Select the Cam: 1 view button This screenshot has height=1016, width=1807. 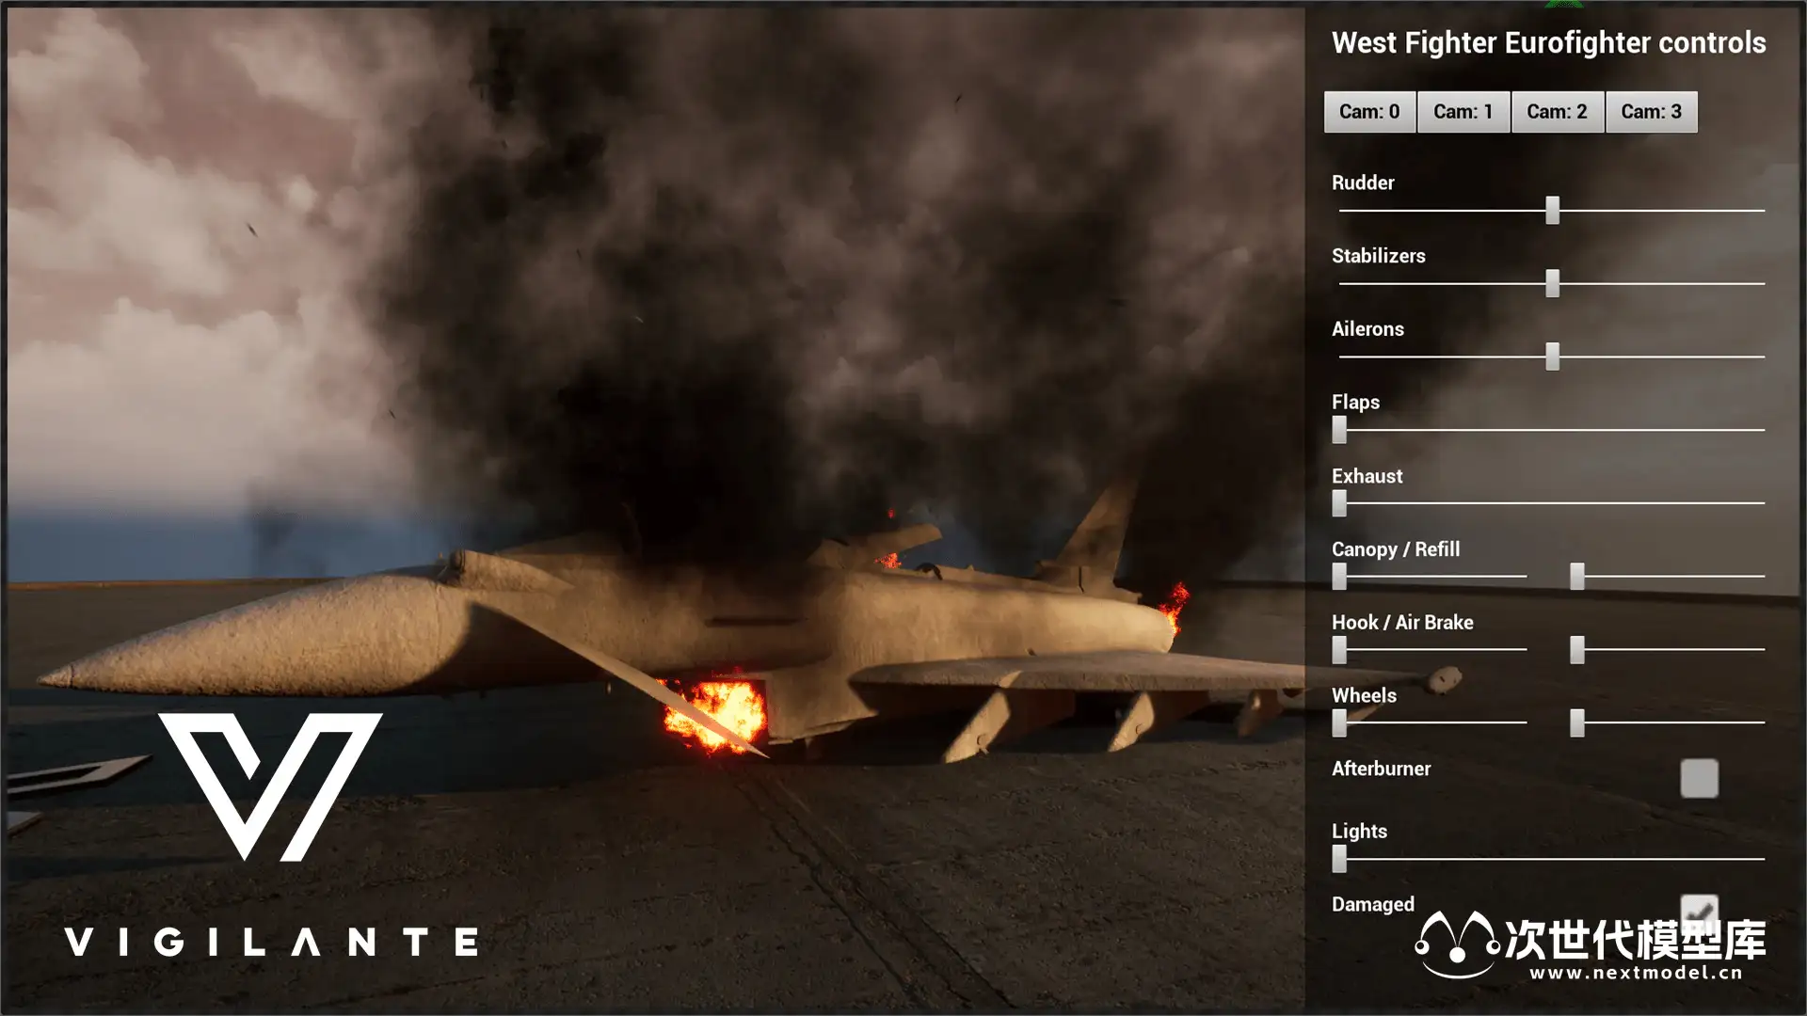[1463, 112]
